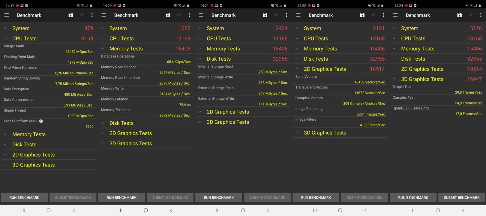
Task: Expand the System row with score 5126
Action: click(x=437, y=28)
